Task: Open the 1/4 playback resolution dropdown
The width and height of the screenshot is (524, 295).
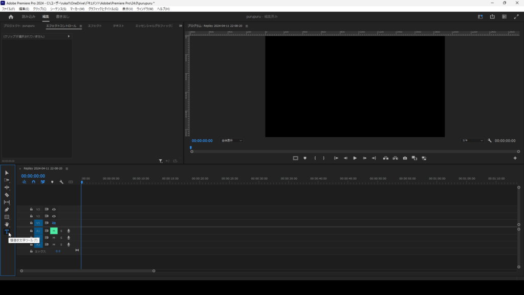Action: 472,140
